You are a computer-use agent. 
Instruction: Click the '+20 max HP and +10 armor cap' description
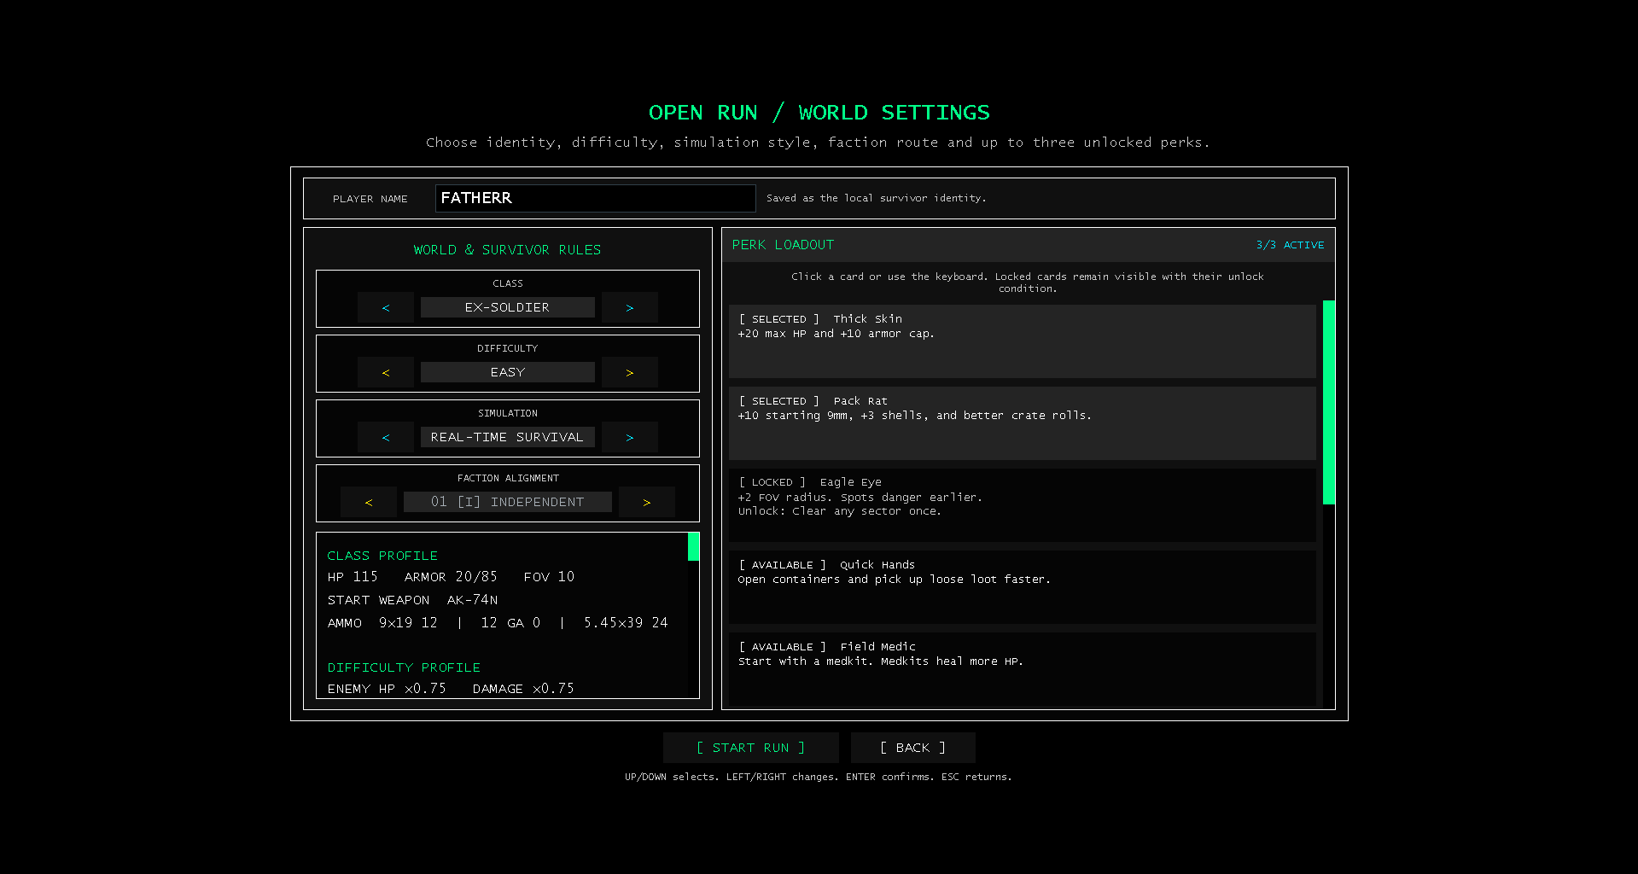click(x=836, y=334)
